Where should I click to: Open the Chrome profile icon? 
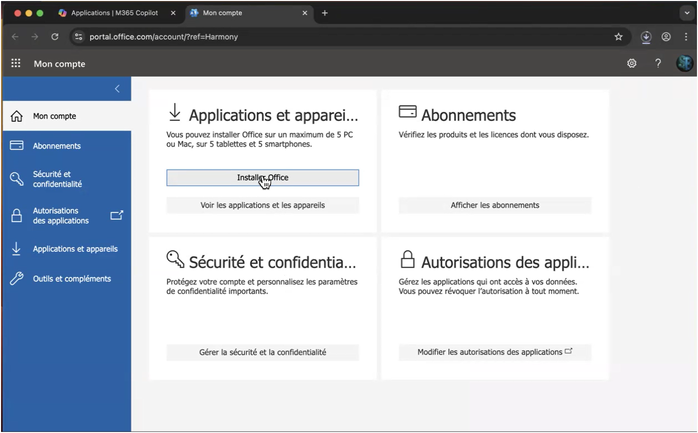point(666,36)
